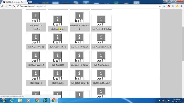
Task: Open iBall Andi Avonte 5 link
Action: click(x=36, y=65)
